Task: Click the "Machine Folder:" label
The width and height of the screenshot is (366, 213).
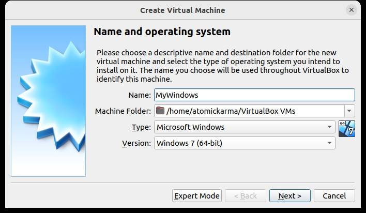Action: coord(123,111)
